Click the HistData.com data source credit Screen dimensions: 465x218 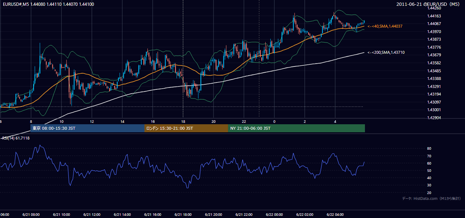[431, 198]
